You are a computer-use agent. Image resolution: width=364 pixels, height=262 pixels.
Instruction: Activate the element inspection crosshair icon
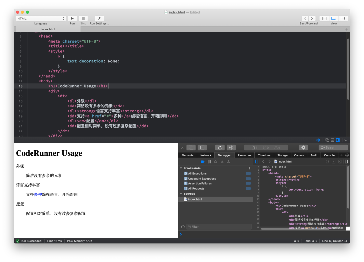click(303, 147)
